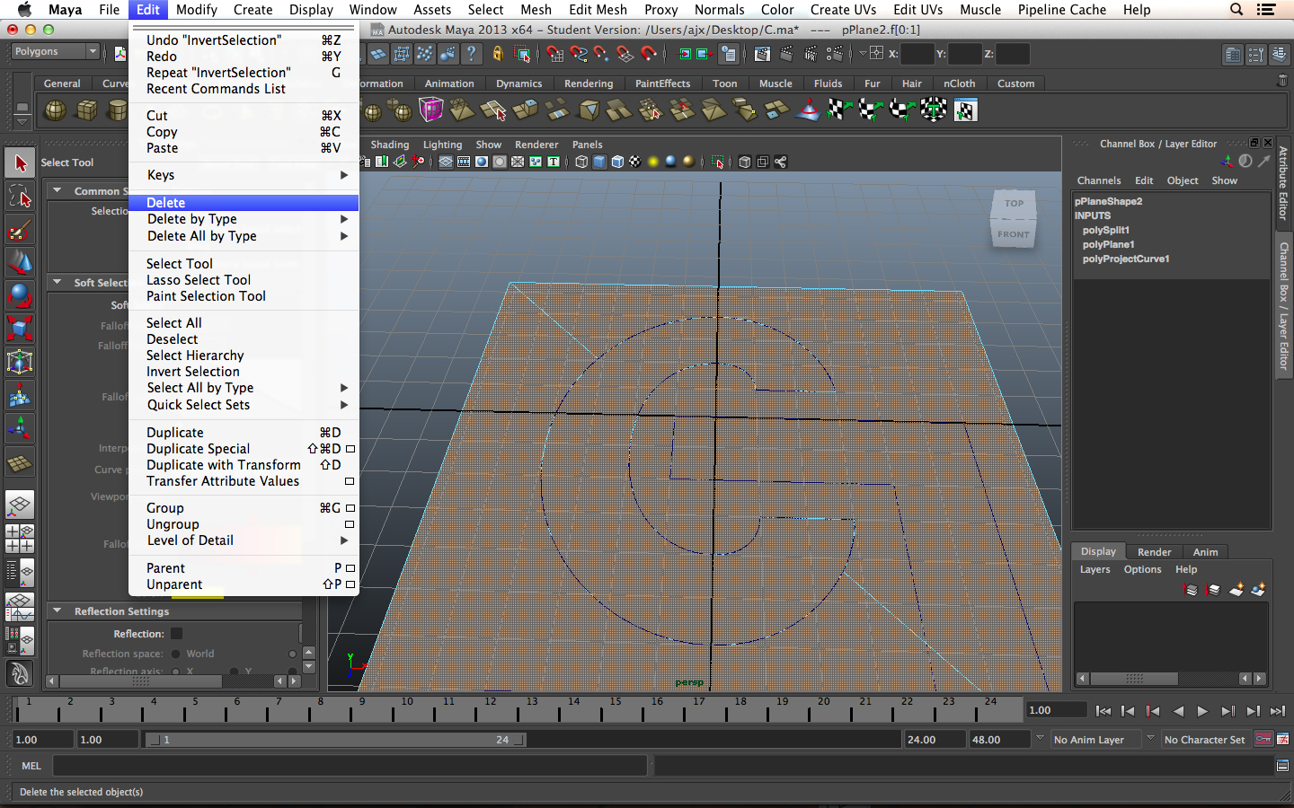Click the lock selection padlock icon
Viewport: 1294px width, 808px height.
[x=497, y=54]
